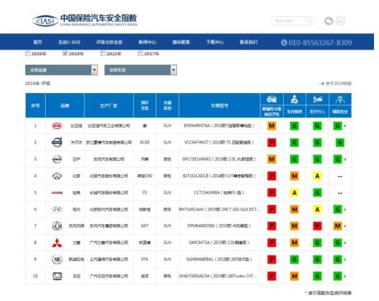Click the English language icon in header
Viewport: 379px width, 301px height.
(341, 21)
